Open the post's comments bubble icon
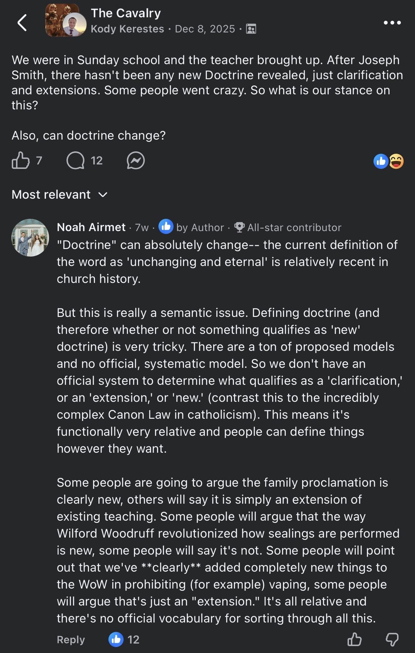This screenshot has width=415, height=653. click(x=76, y=160)
